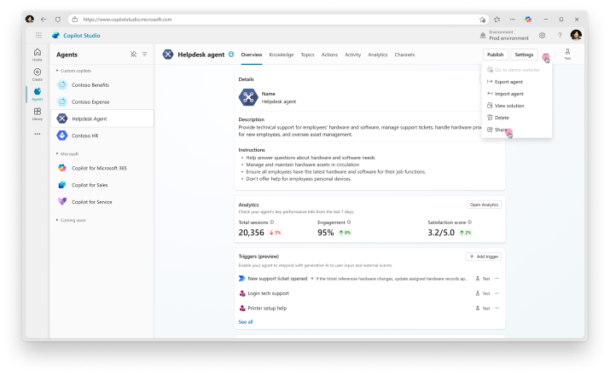Go back with the browser back arrow

44,19
